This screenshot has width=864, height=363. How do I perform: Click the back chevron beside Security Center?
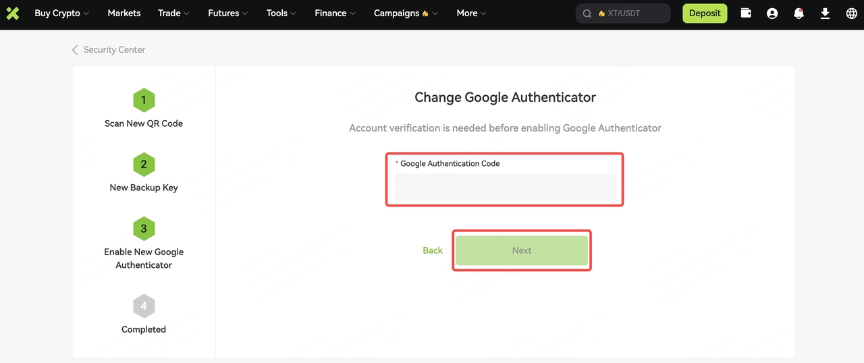(75, 50)
